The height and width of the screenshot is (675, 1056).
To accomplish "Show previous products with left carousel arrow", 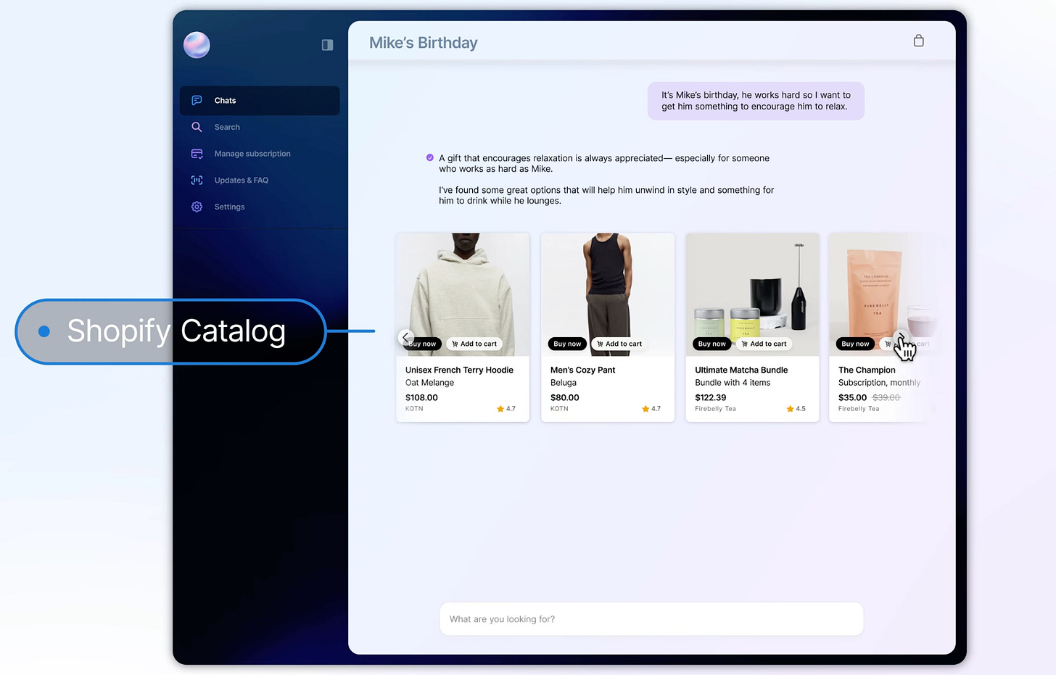I will [x=406, y=337].
